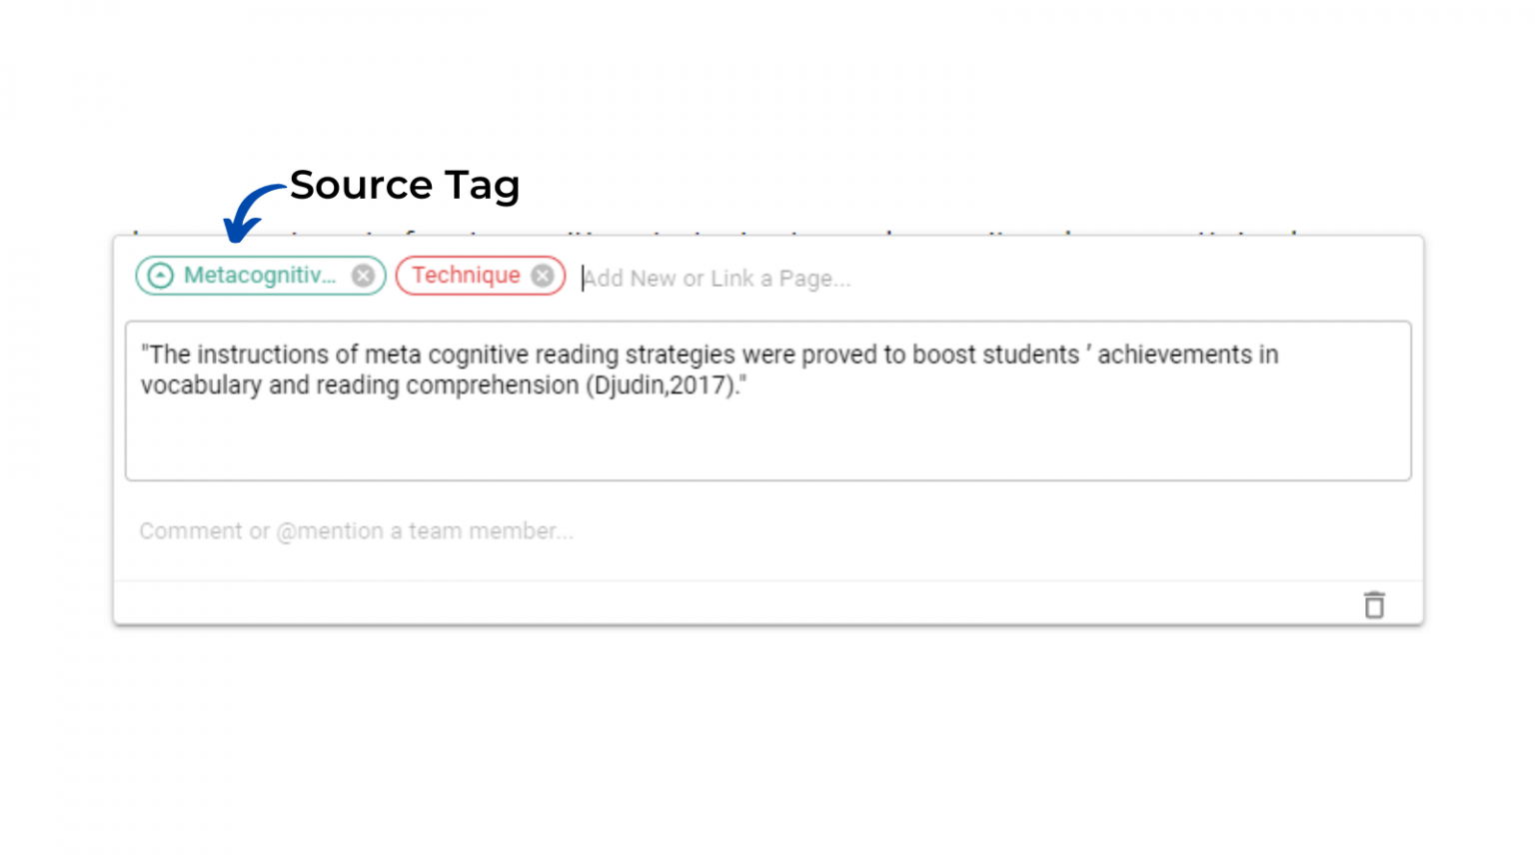Place cursor on the Djudin,2017 citation
1535x863 pixels.
(x=660, y=386)
